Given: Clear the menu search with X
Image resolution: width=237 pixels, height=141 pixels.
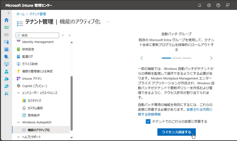Looking at the screenshot, I should tap(63, 35).
